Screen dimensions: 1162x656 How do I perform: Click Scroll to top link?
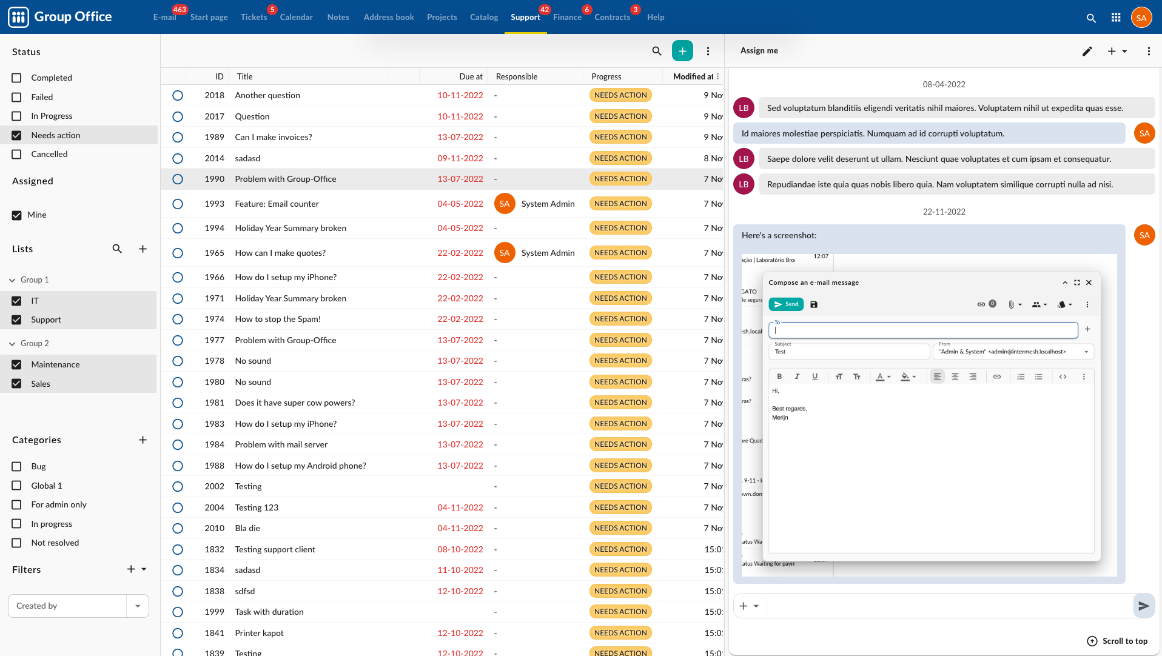pyautogui.click(x=1117, y=641)
